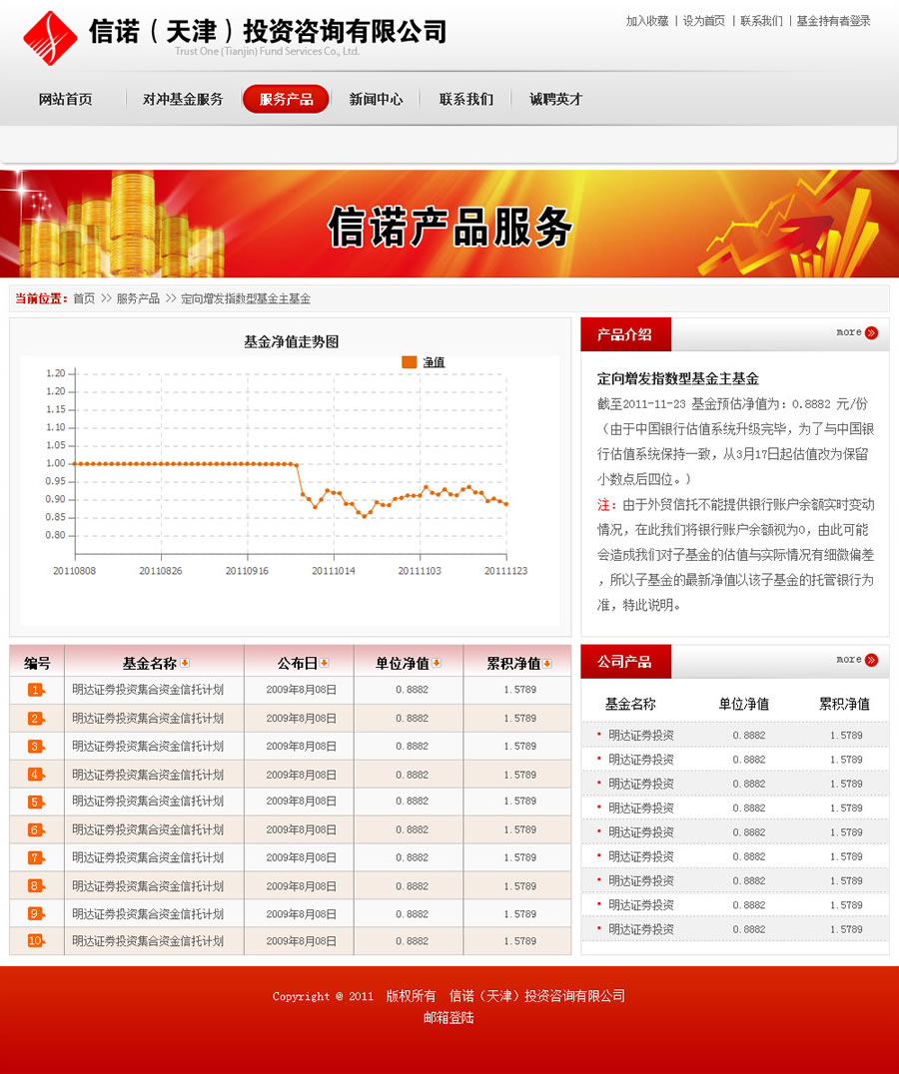Viewport: 899px width, 1074px height.
Task: Click the orange 净值 legend swatch on the chart
Action: click(x=409, y=361)
